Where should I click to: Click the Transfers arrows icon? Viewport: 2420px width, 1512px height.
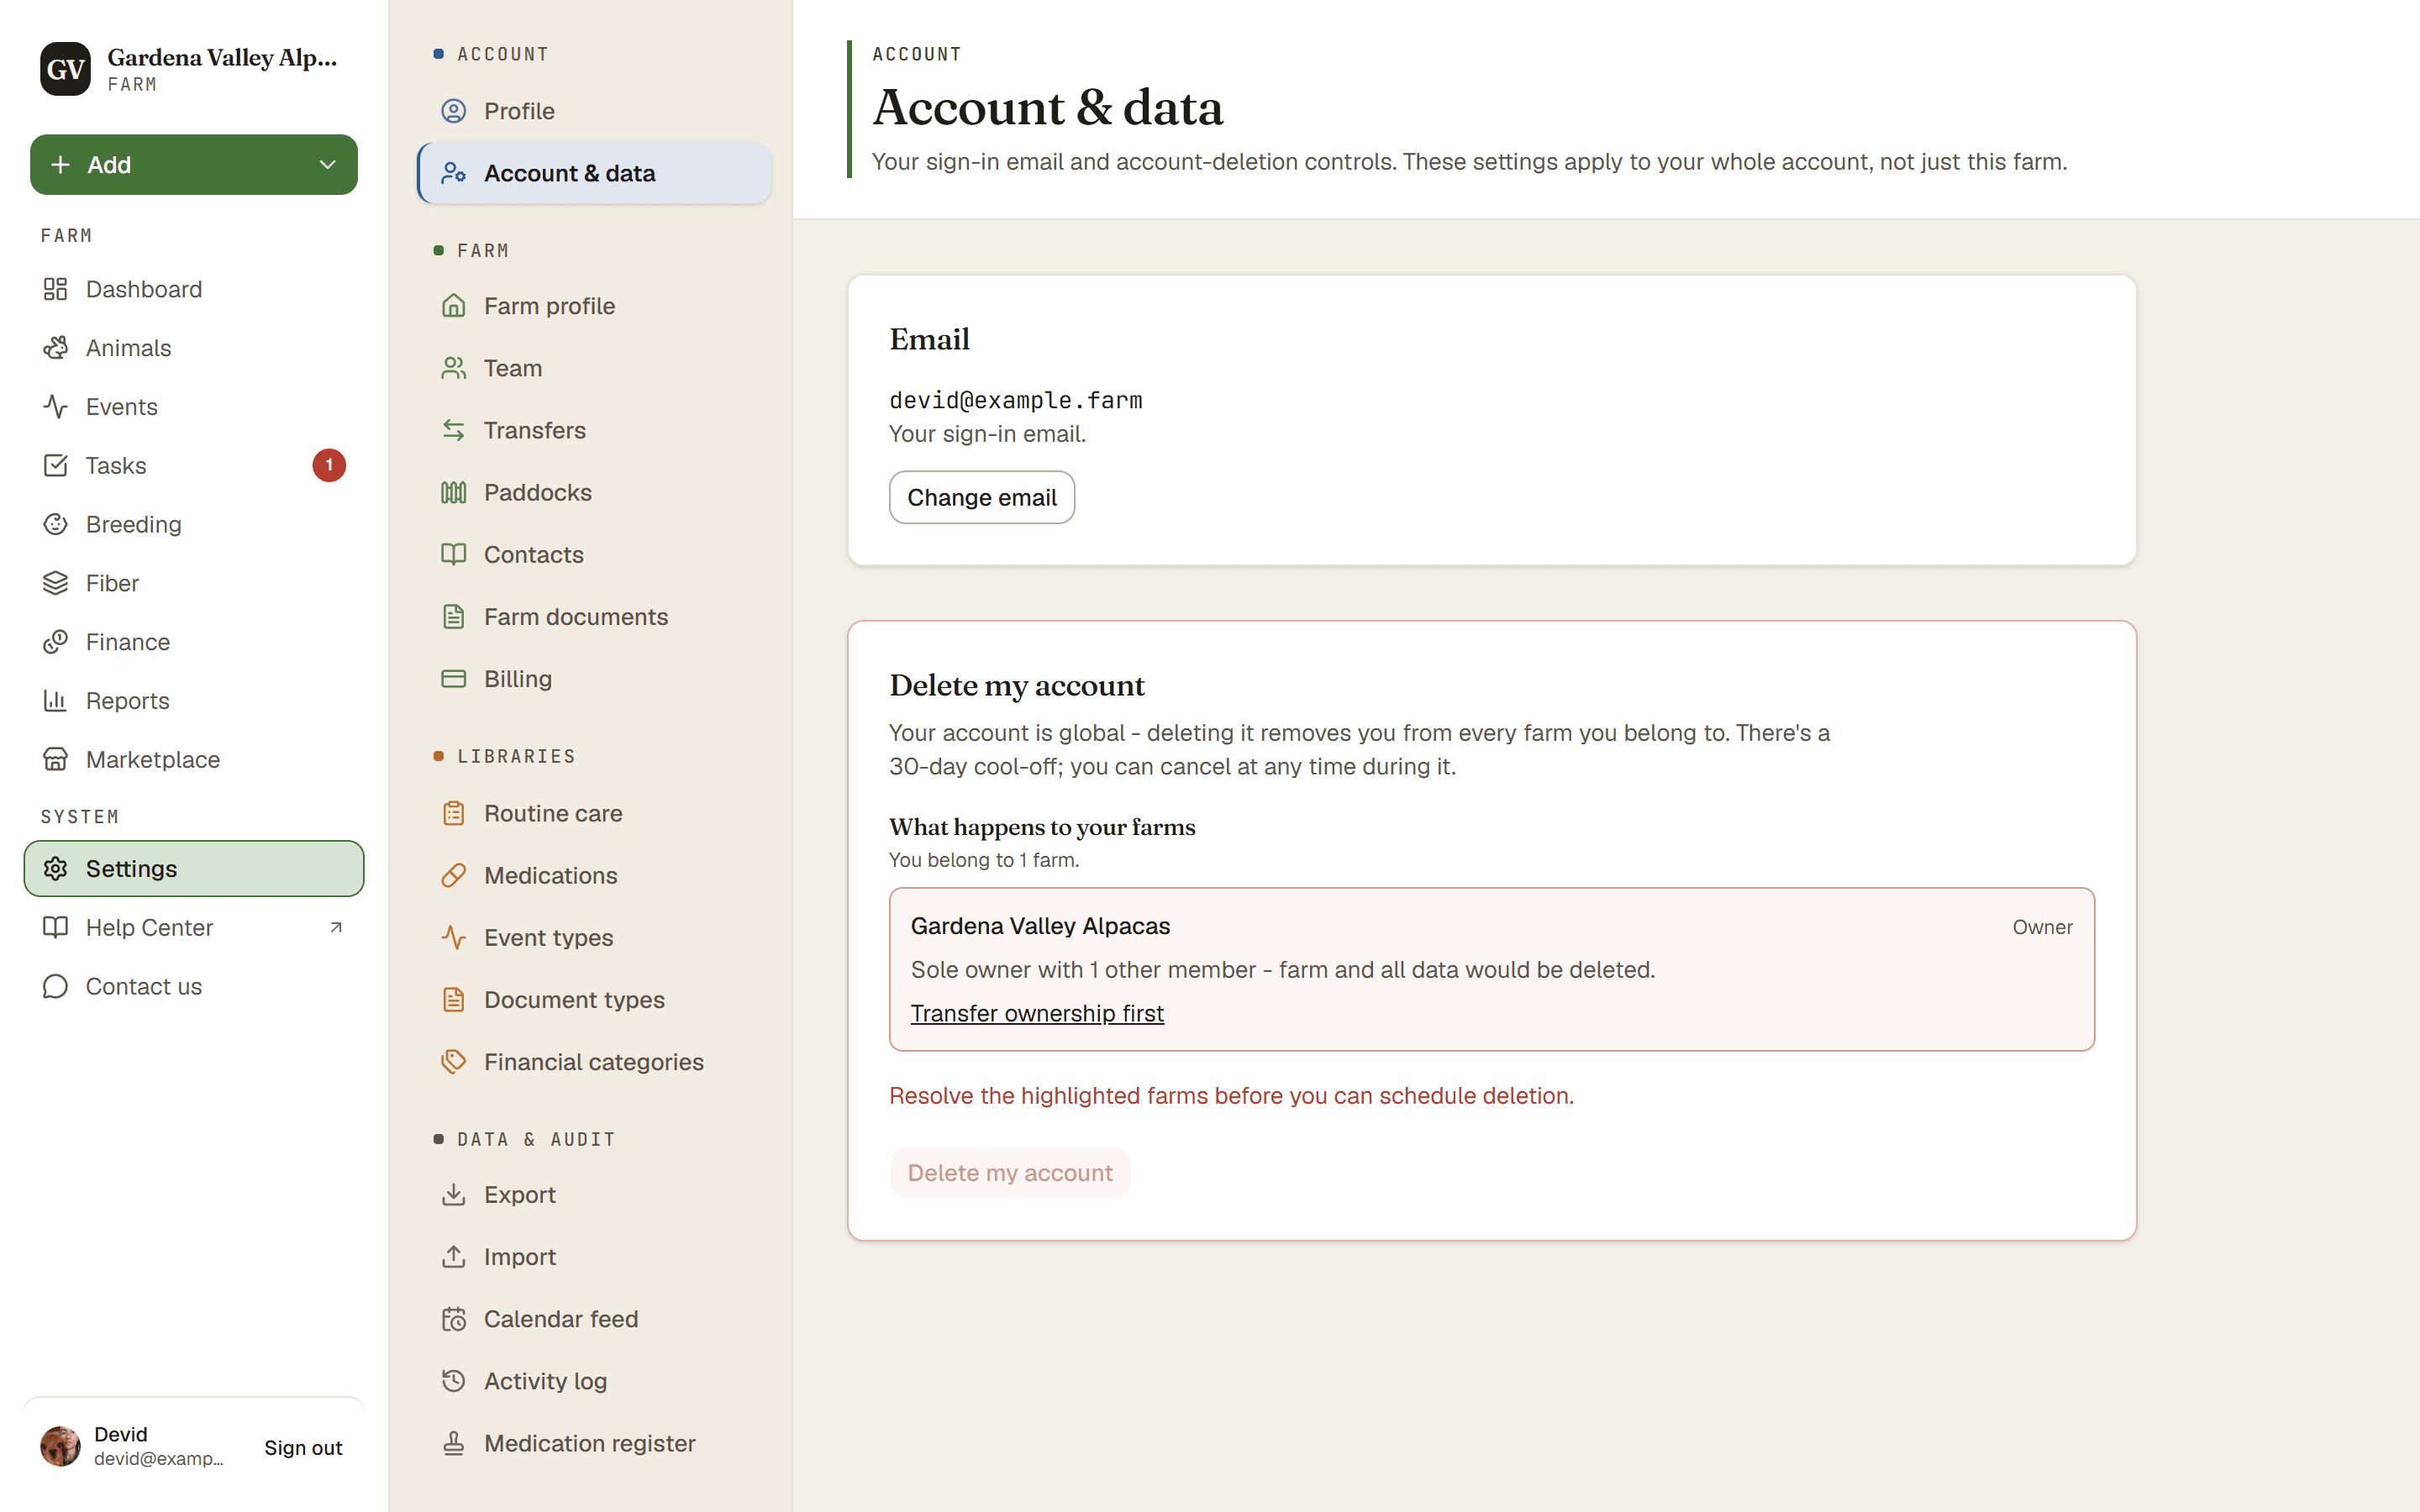click(x=454, y=430)
